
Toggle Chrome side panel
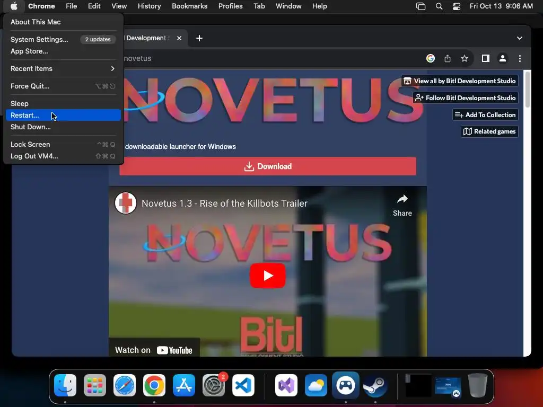pos(486,58)
